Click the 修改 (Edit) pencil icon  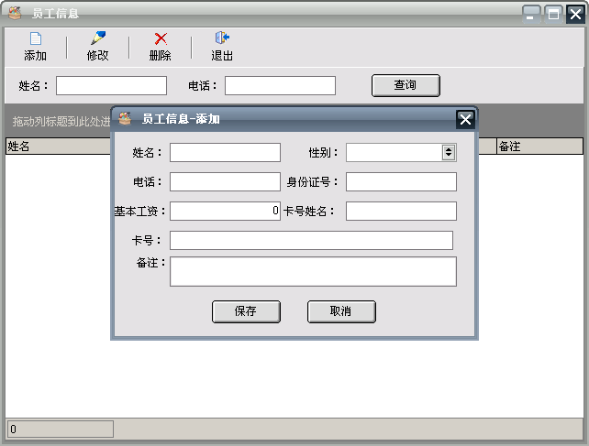click(98, 38)
